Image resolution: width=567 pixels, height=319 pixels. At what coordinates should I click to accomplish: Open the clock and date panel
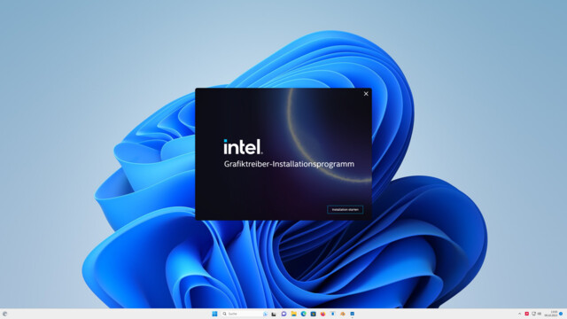coord(551,314)
